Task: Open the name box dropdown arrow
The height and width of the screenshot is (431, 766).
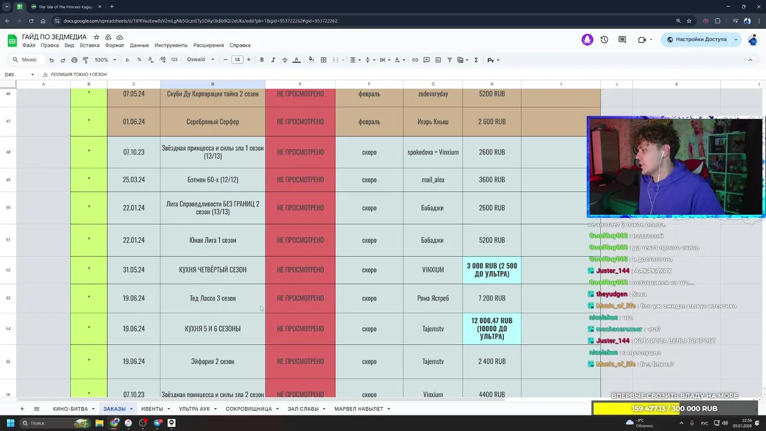Action: (32, 75)
